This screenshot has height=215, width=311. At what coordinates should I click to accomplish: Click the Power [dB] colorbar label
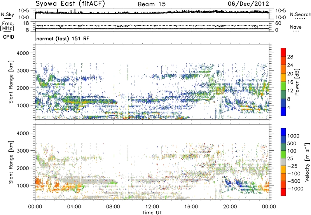coord(297,82)
